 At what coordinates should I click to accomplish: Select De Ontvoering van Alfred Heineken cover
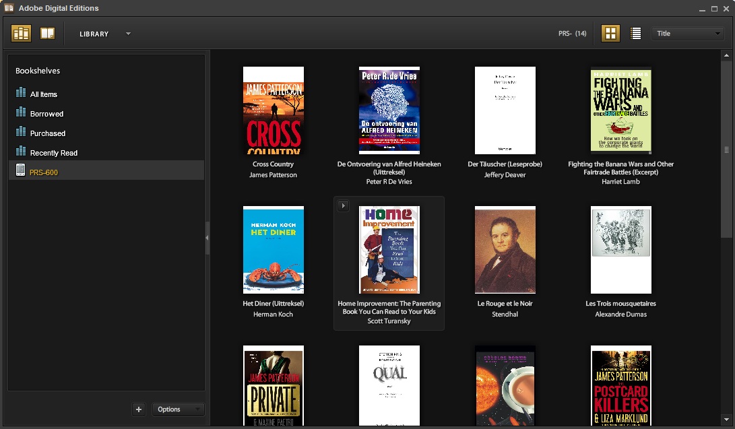[x=389, y=110]
